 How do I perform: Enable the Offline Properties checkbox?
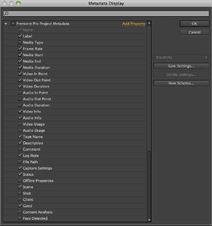click(x=20, y=180)
